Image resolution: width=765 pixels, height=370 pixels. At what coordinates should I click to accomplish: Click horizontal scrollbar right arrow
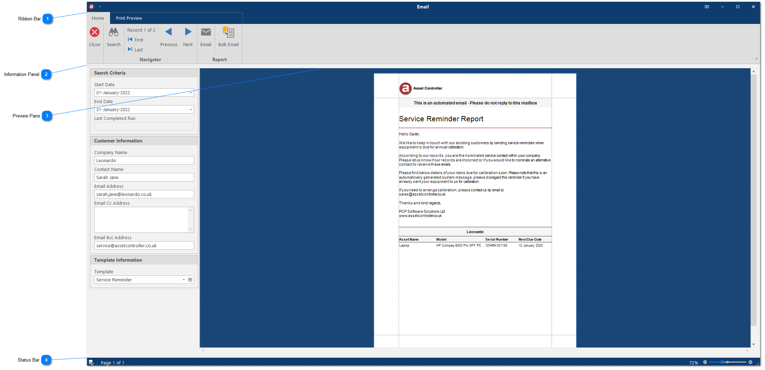[747, 350]
